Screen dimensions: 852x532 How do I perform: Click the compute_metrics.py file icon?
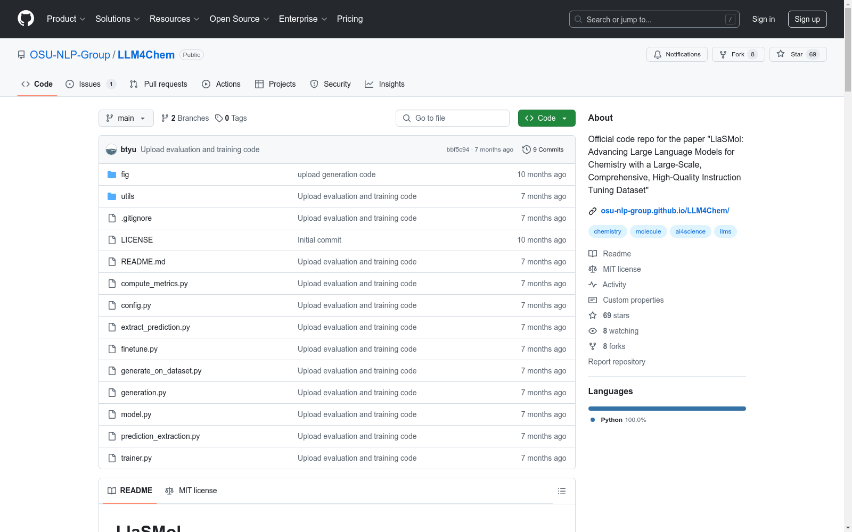tap(112, 284)
